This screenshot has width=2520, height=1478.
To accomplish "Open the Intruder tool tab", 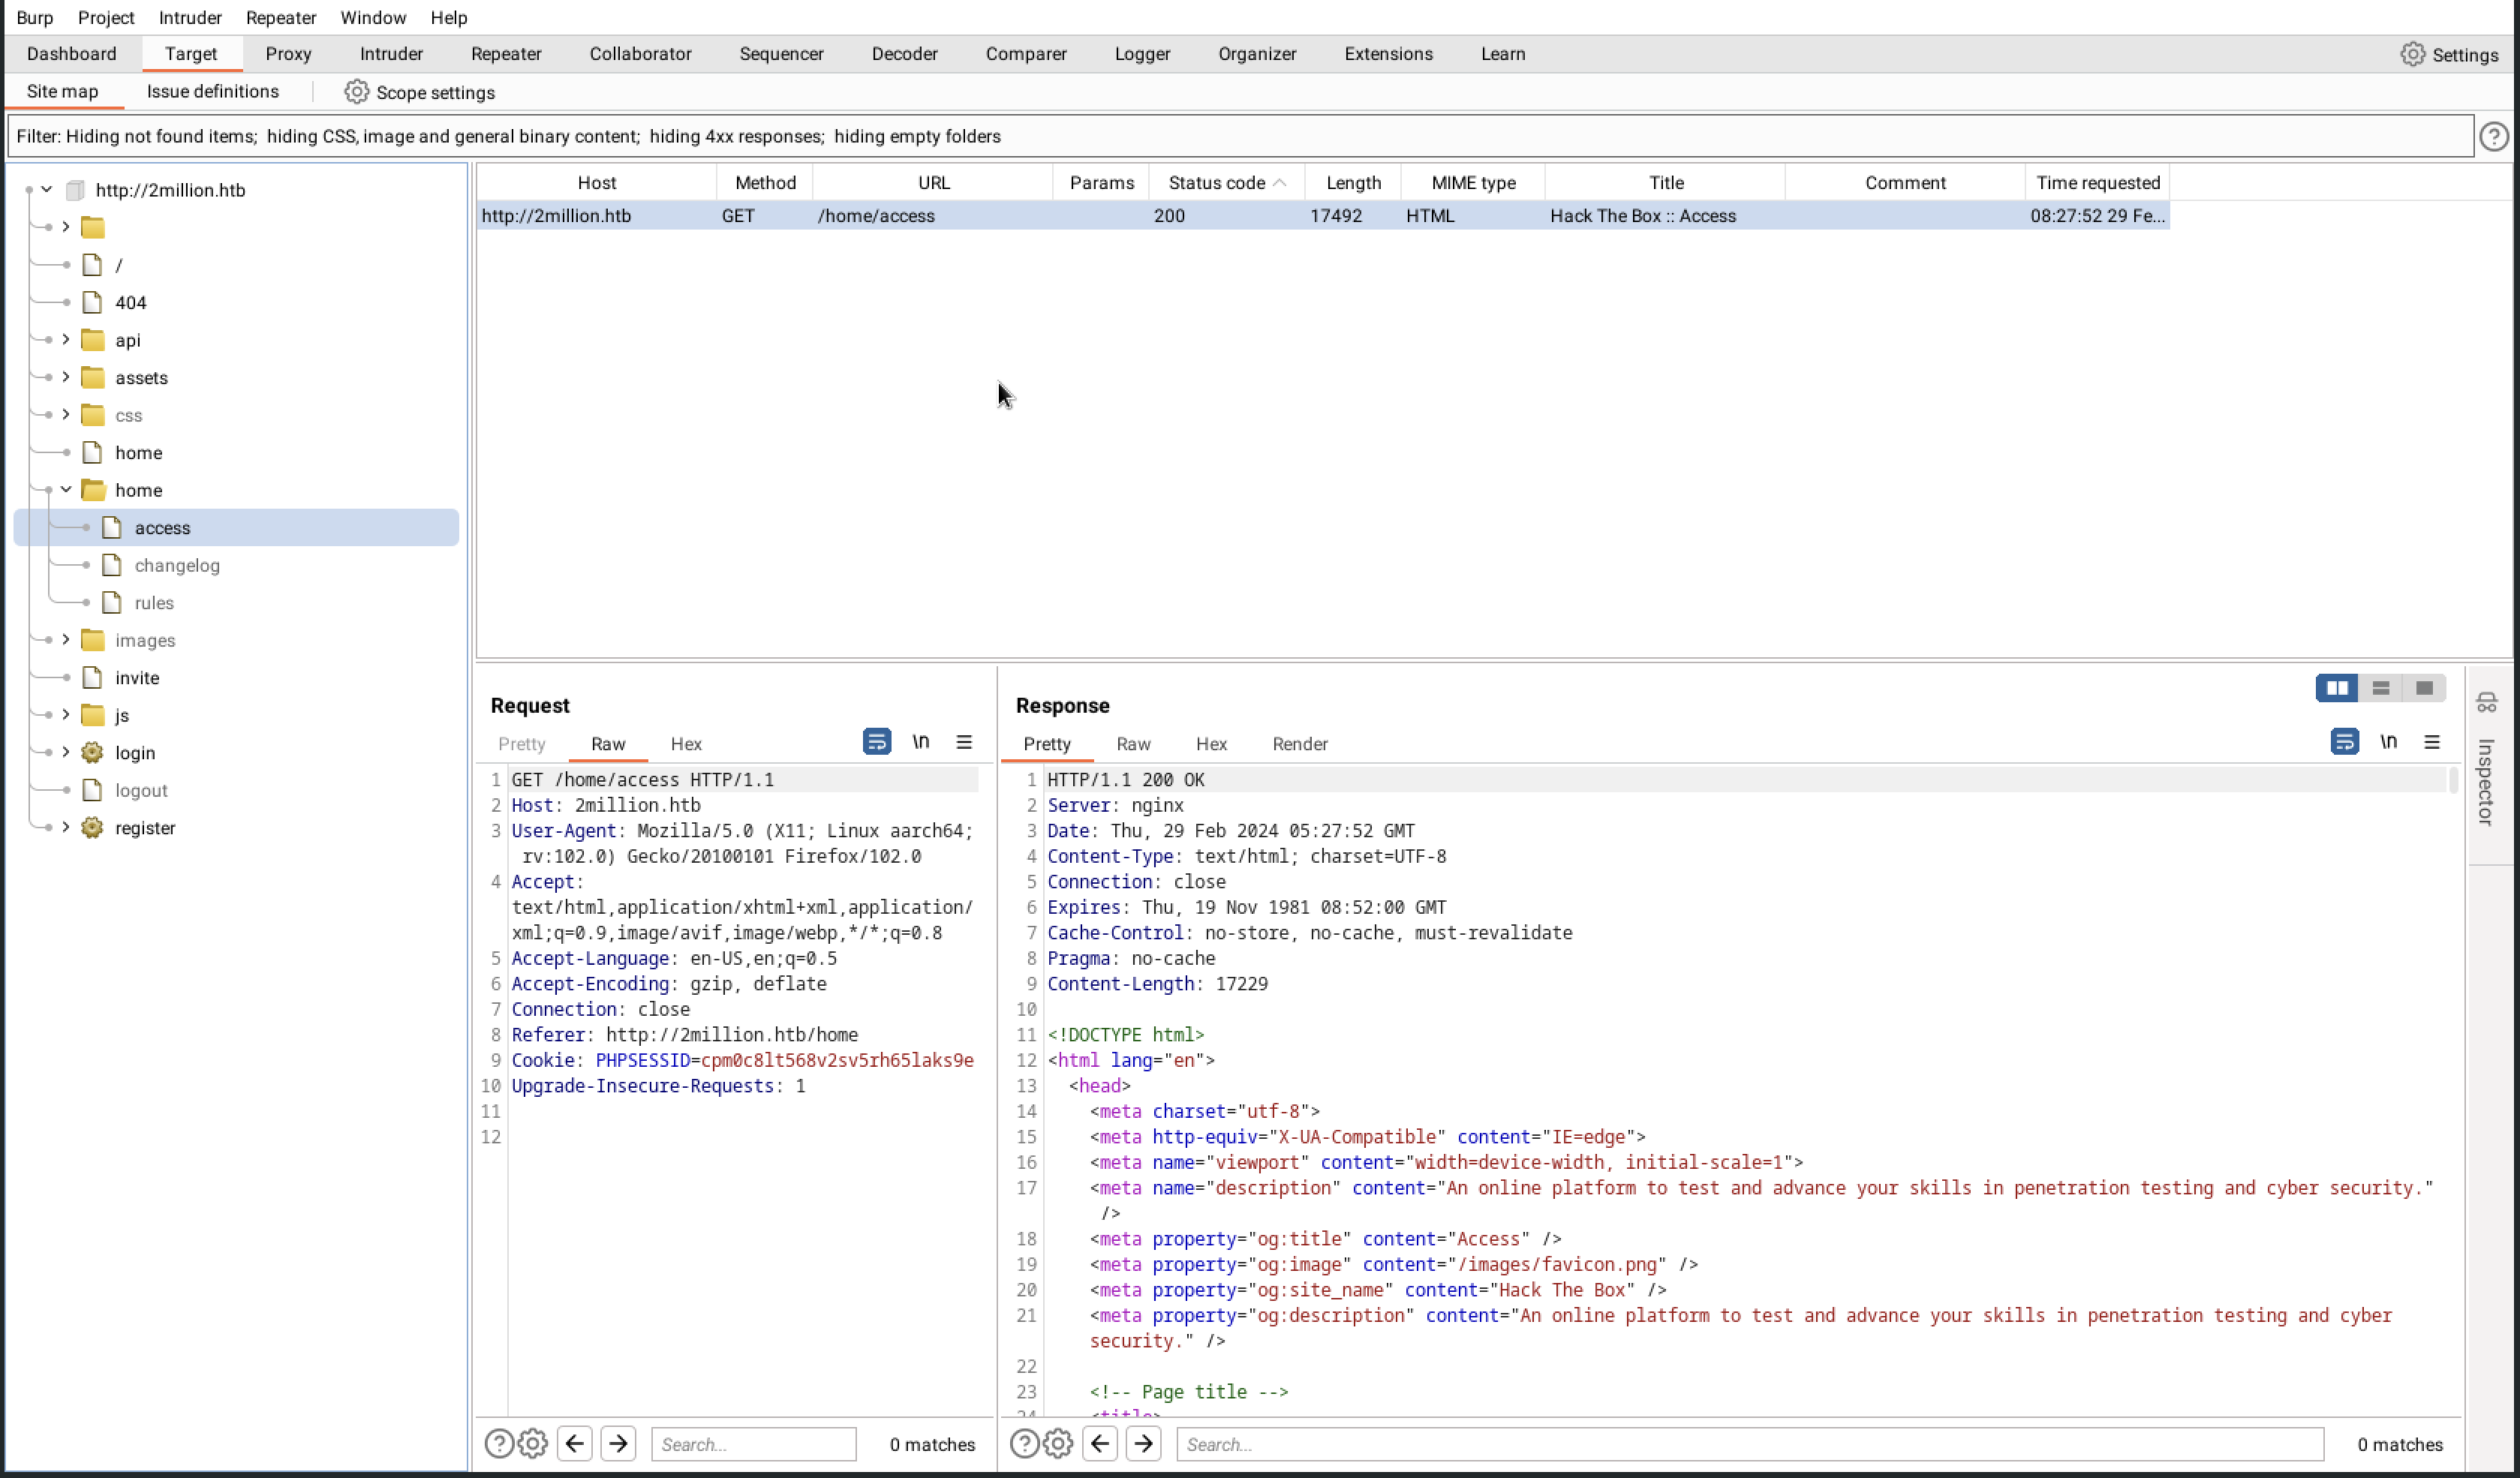I will click(x=391, y=54).
